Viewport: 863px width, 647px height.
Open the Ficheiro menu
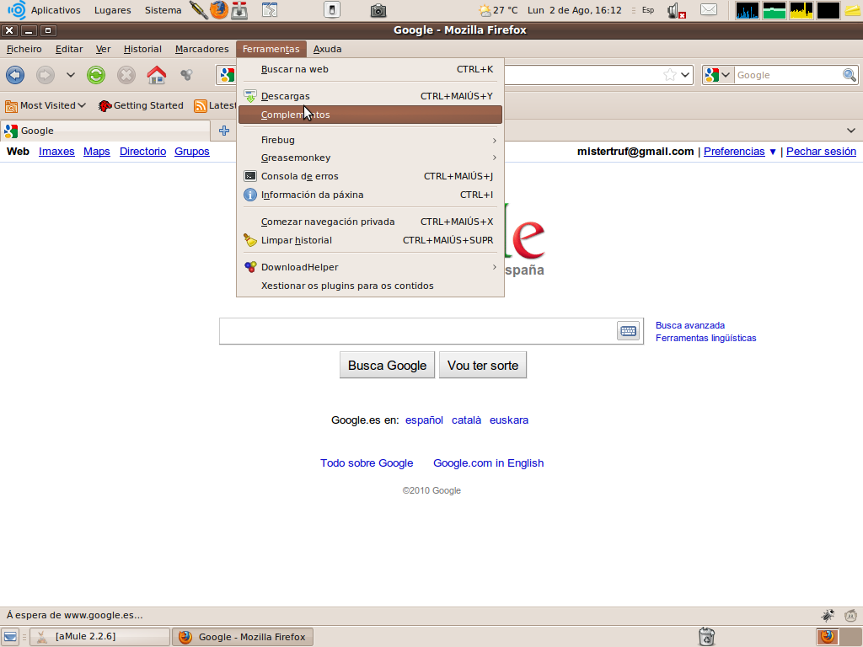[24, 49]
